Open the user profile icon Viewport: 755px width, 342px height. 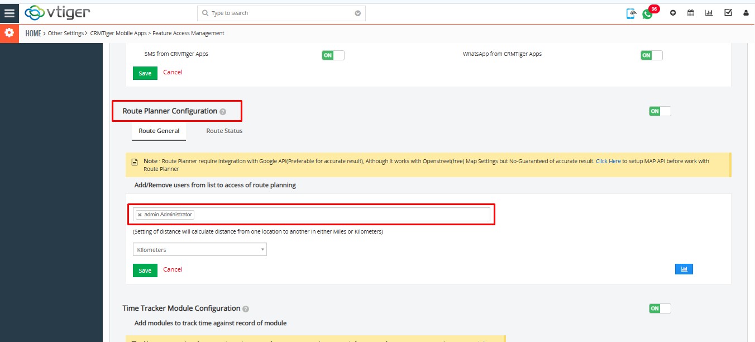tap(746, 13)
